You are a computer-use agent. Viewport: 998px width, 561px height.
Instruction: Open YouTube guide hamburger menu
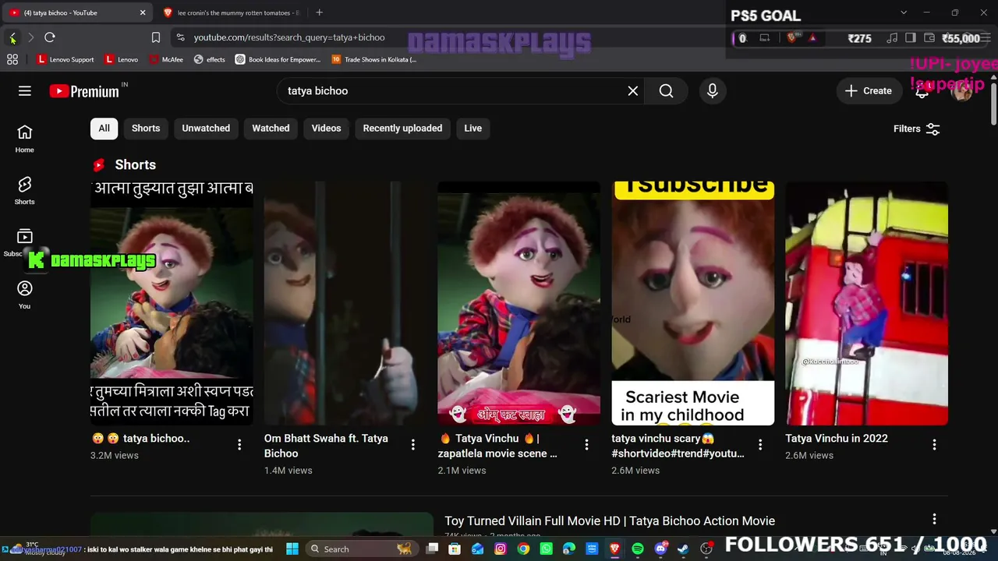click(25, 91)
